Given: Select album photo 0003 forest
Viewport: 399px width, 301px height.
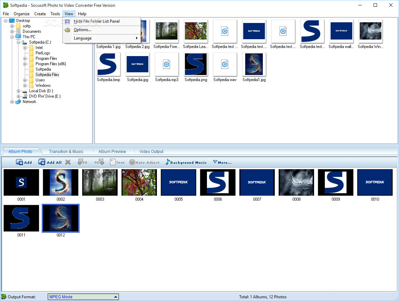Looking at the screenshot, I should (100, 182).
